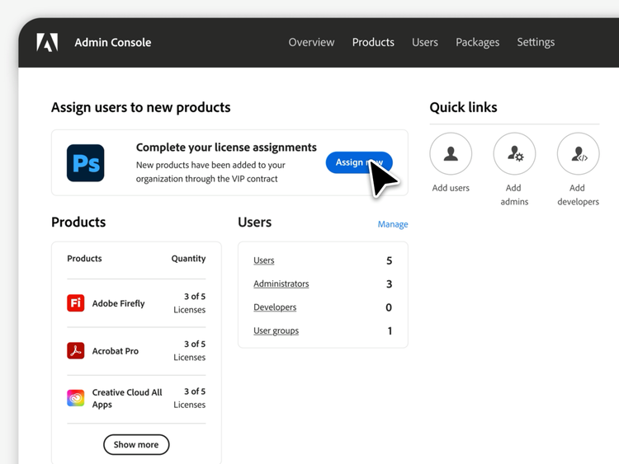This screenshot has width=619, height=464.
Task: Open the Overview tab
Action: point(311,42)
